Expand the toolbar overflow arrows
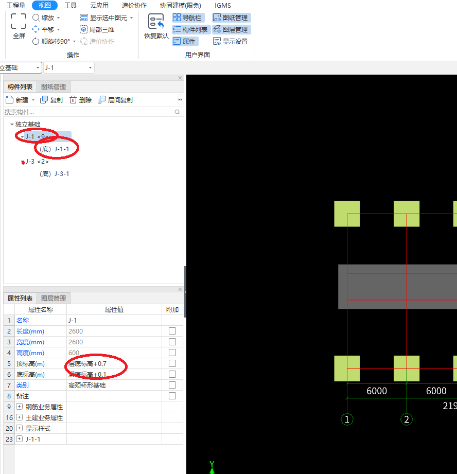The height and width of the screenshot is (474, 457). [180, 100]
